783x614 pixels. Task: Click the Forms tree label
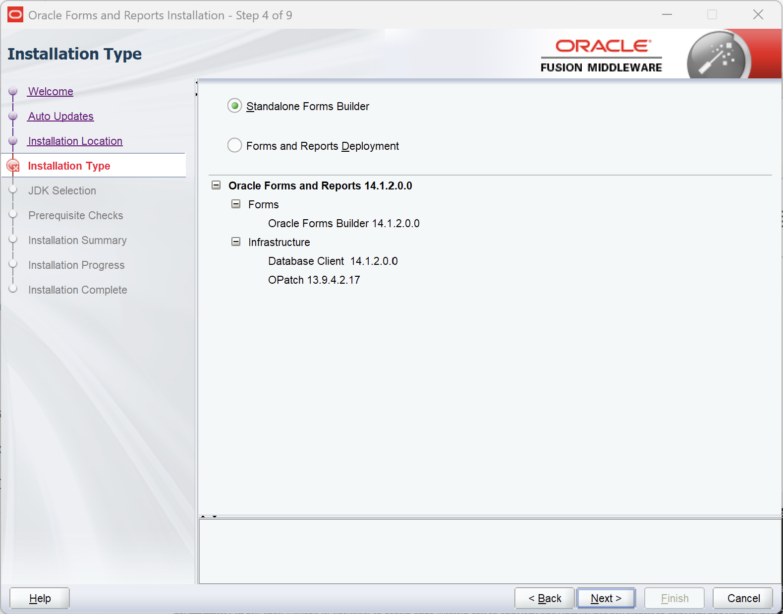coord(263,204)
